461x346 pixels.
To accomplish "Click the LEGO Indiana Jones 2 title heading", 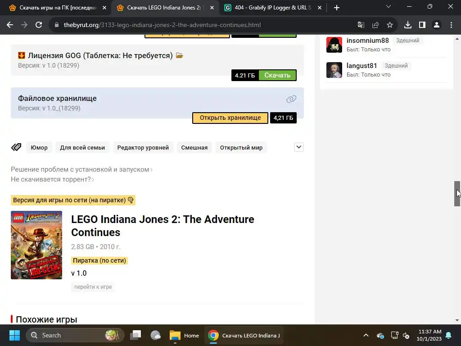I will tap(163, 226).
